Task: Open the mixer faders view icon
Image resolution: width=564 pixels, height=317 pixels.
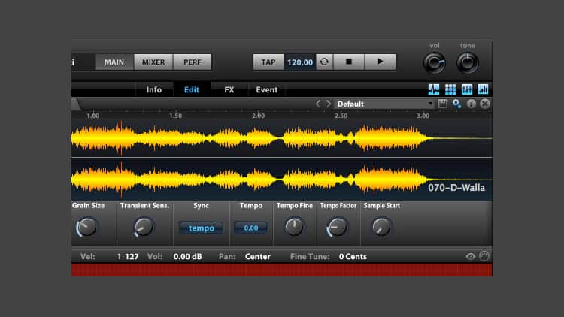Action: point(467,89)
